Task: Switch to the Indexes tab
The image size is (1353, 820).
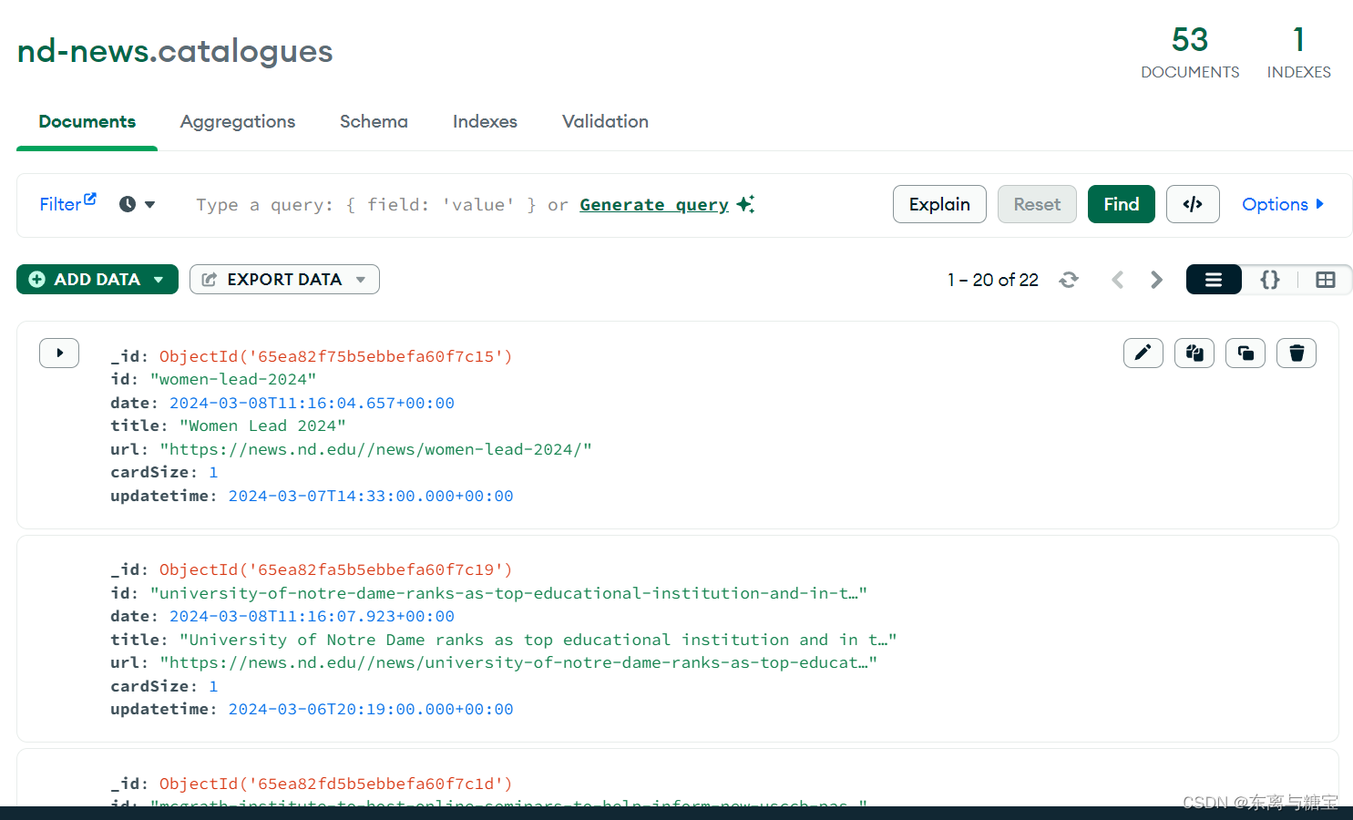Action: point(485,121)
